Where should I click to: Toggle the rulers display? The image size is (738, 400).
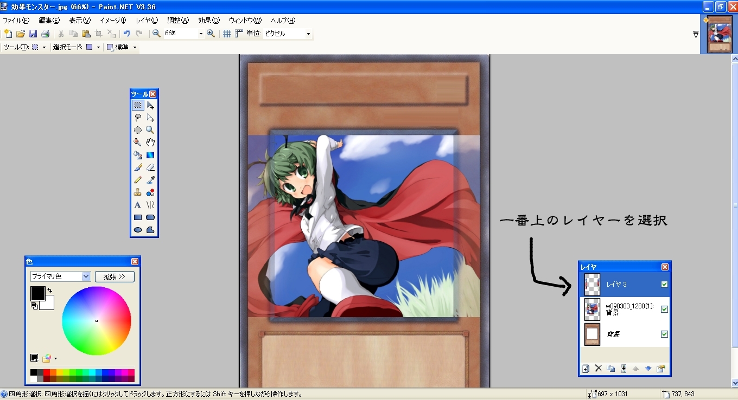(x=239, y=34)
